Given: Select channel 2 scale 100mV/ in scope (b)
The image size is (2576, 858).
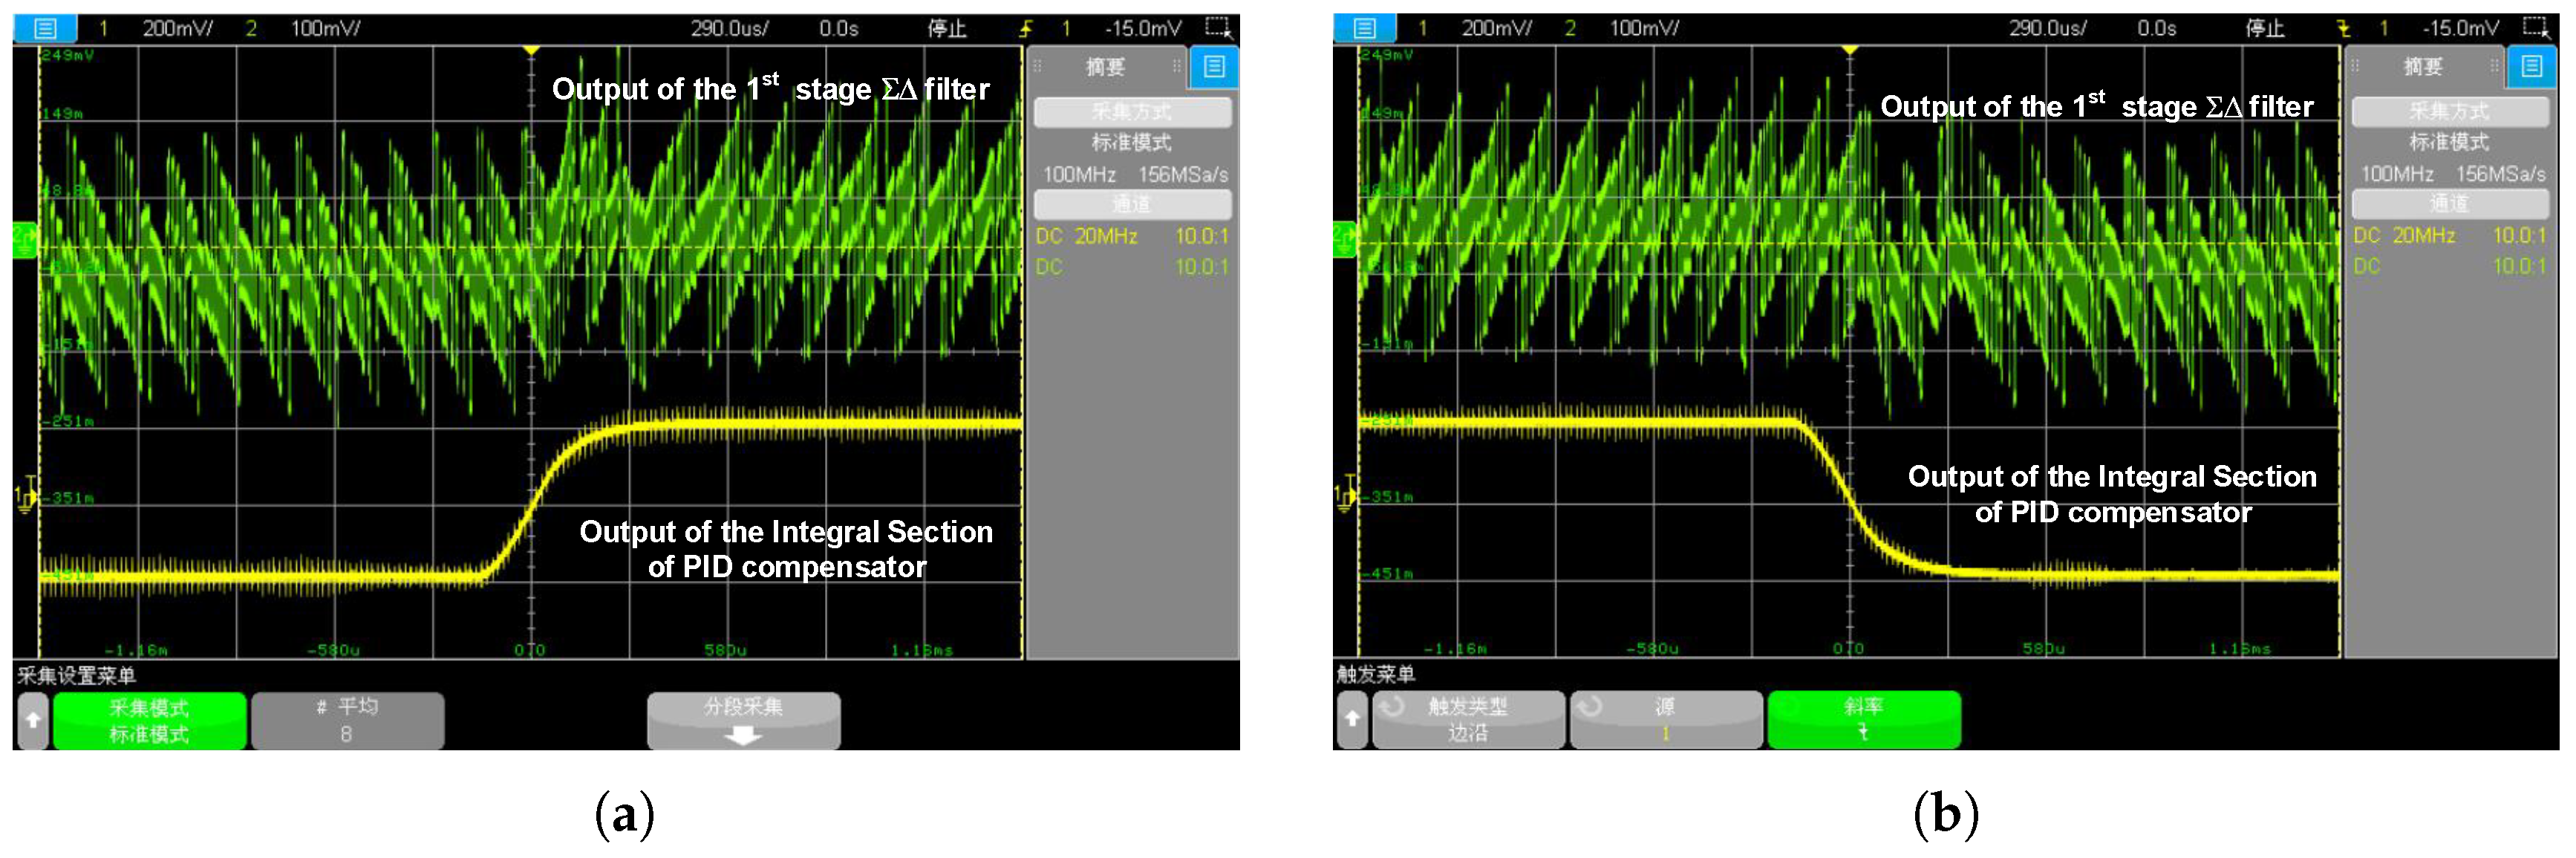Looking at the screenshot, I should tap(1644, 28).
